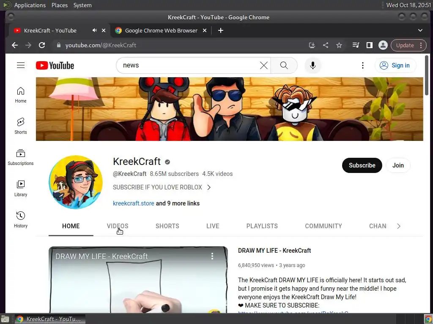
Task: Switch to the COMMUNITY channel tab
Action: pyautogui.click(x=323, y=226)
